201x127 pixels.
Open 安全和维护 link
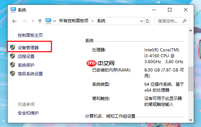(28, 113)
